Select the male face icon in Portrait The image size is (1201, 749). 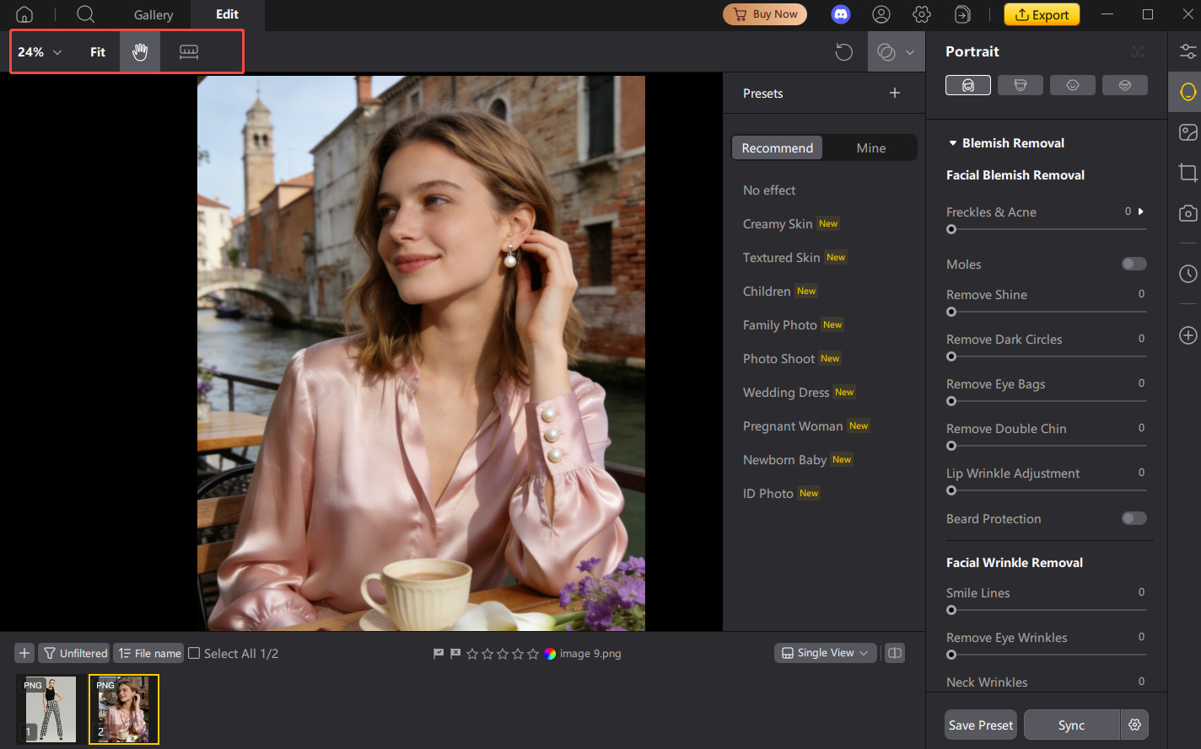(x=1020, y=84)
